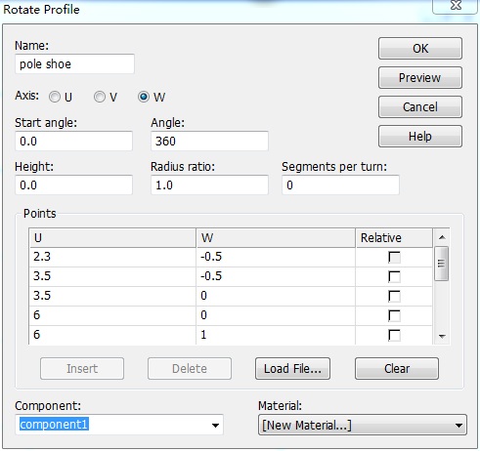Clear all points with Clear button

pyautogui.click(x=397, y=369)
